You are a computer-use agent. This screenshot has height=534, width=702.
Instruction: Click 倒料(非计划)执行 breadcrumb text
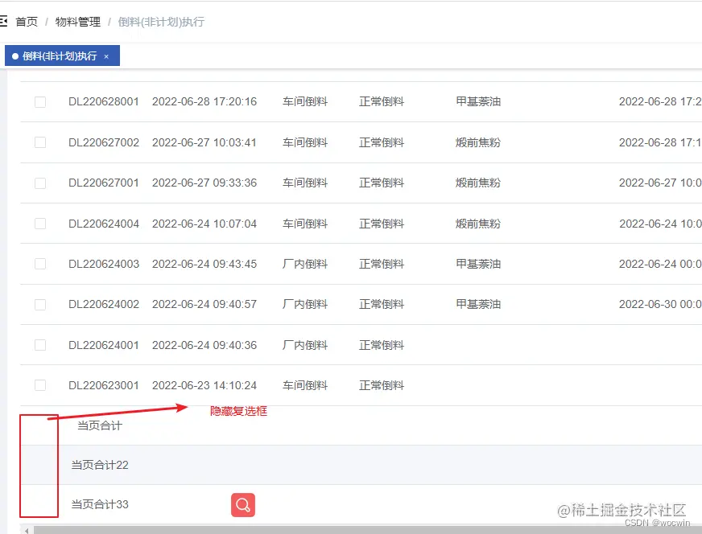[x=161, y=22]
